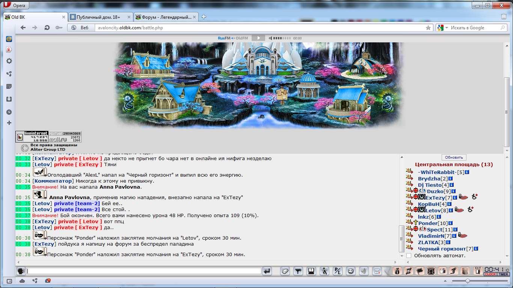Toggle the CLOCK mode on the timer widget
513x288 pixels.
click(x=490, y=274)
